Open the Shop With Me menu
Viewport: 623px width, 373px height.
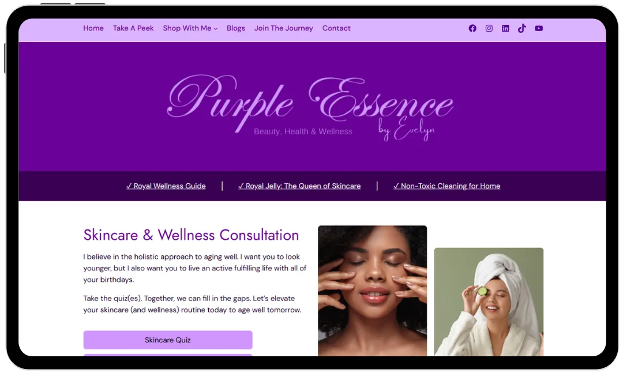pyautogui.click(x=187, y=28)
